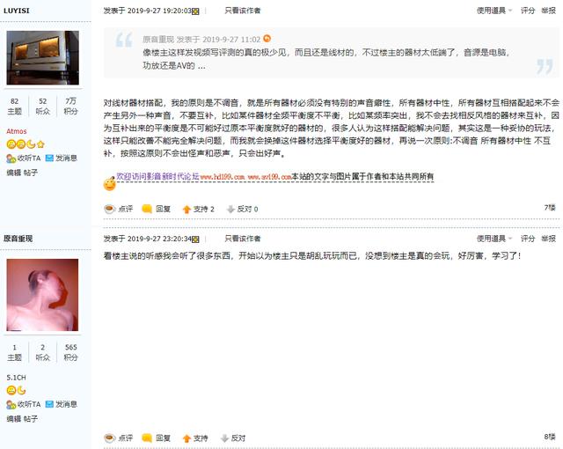The image size is (563, 449).
Task: Upvote LUYISI's post with the 支持 arrow
Action: point(186,209)
